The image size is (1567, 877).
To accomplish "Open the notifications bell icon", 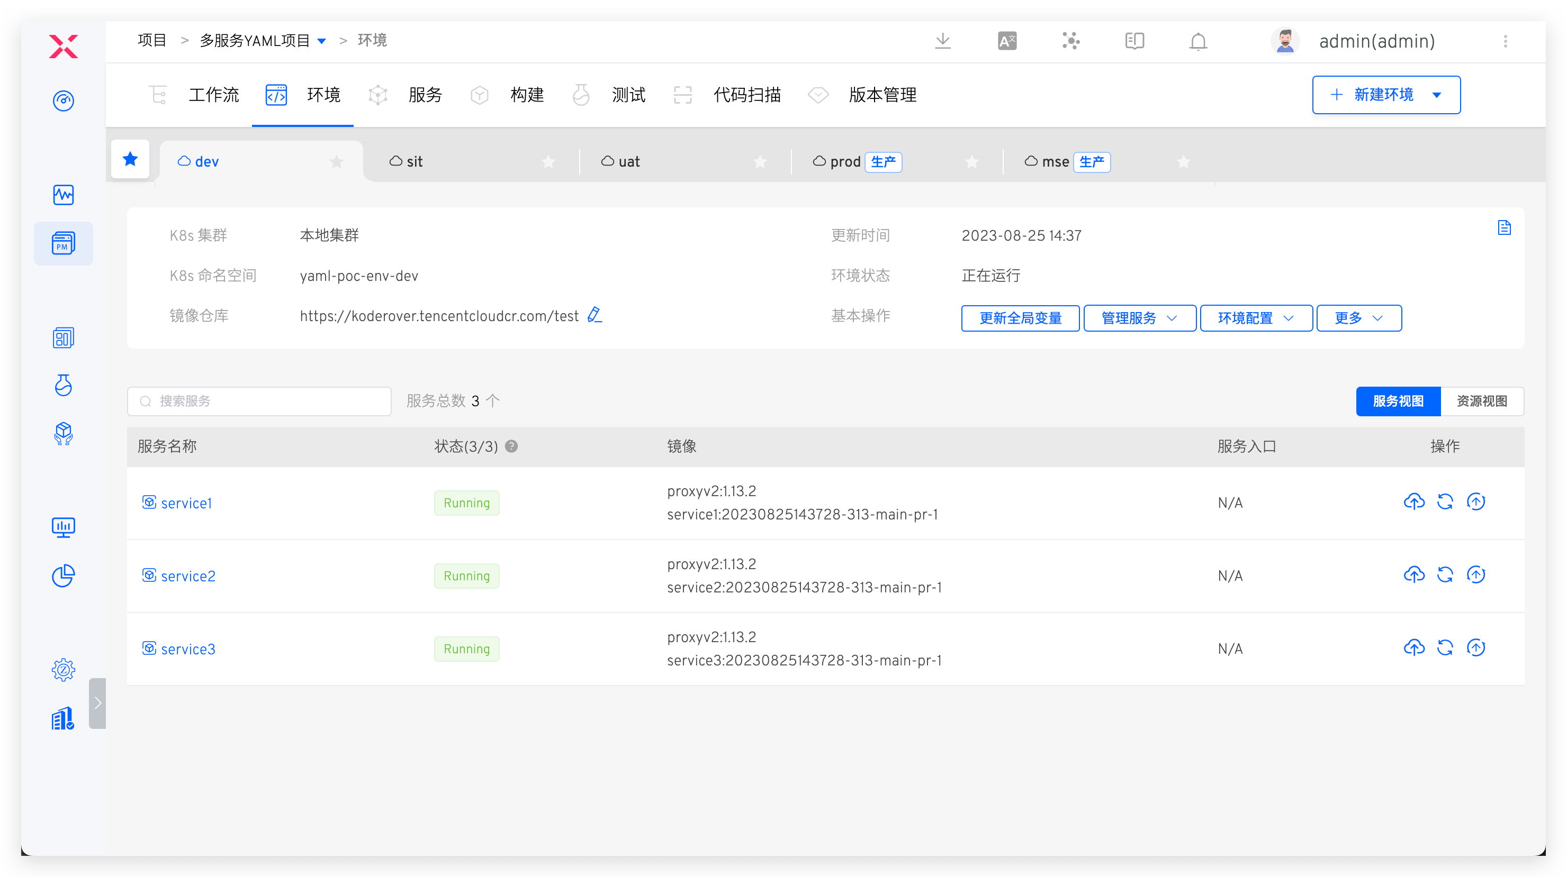I will click(1198, 41).
